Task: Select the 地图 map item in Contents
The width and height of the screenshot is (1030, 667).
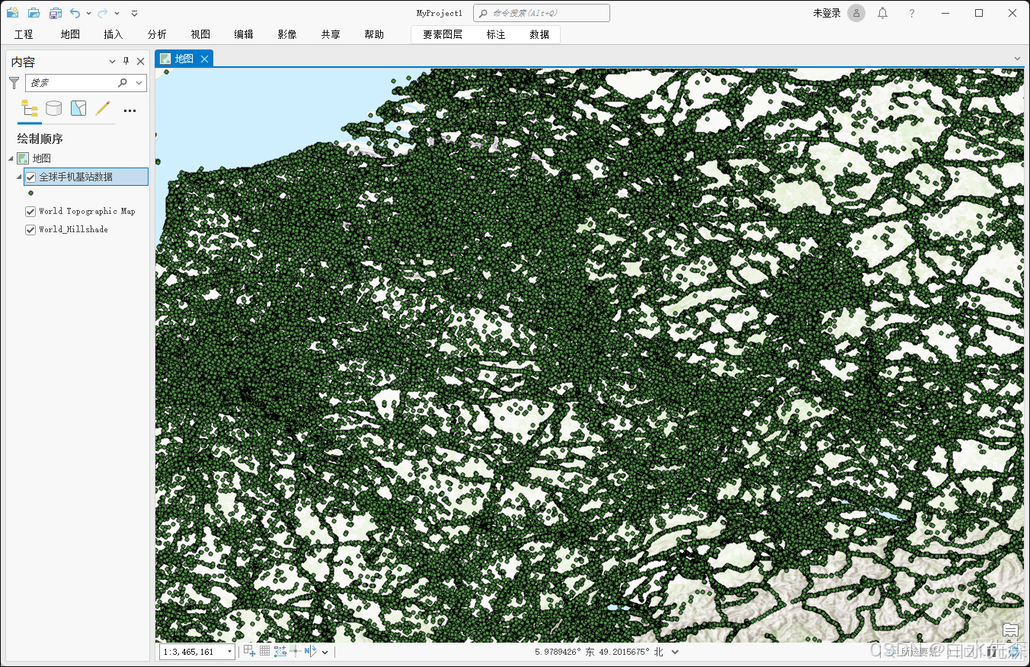Action: [42, 158]
